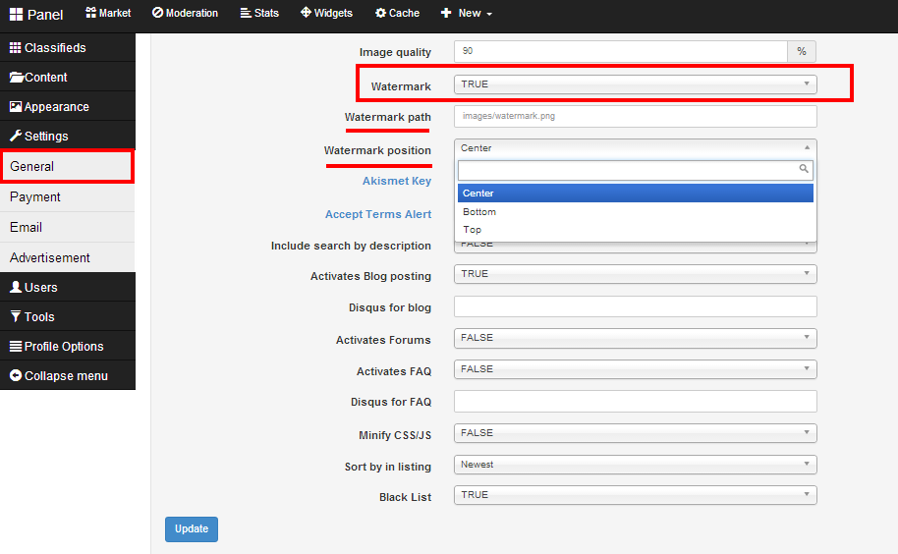This screenshot has height=554, width=898.
Task: Open the Moderation section icon
Action: pyautogui.click(x=158, y=13)
